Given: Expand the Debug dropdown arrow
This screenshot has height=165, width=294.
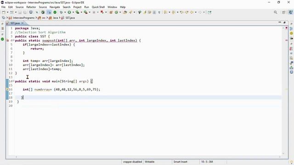Looking at the screenshot, I should click(65, 12).
